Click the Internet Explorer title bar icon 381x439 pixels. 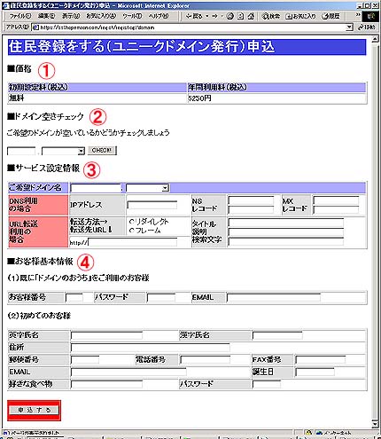pyautogui.click(x=5, y=5)
